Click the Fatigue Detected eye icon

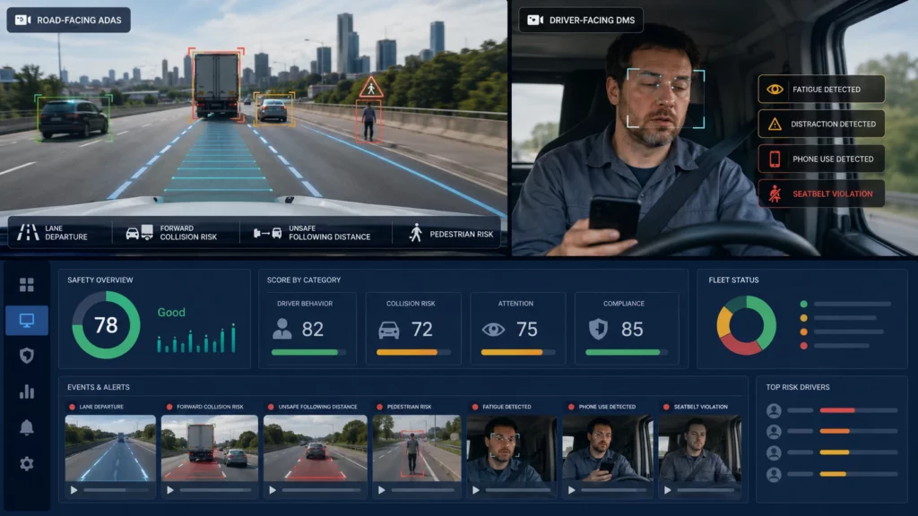775,90
